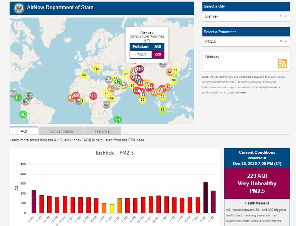Select the green map marker showing 33
The height and width of the screenshot is (226, 296).
coord(118,119)
